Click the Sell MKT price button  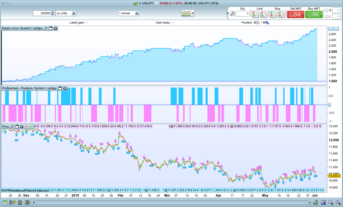[x=295, y=14]
